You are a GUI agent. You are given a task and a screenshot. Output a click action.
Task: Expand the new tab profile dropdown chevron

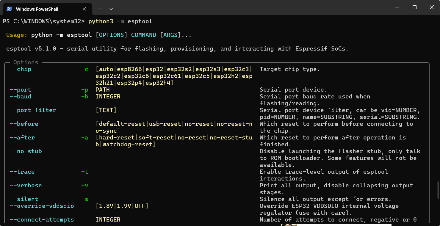pos(111,9)
